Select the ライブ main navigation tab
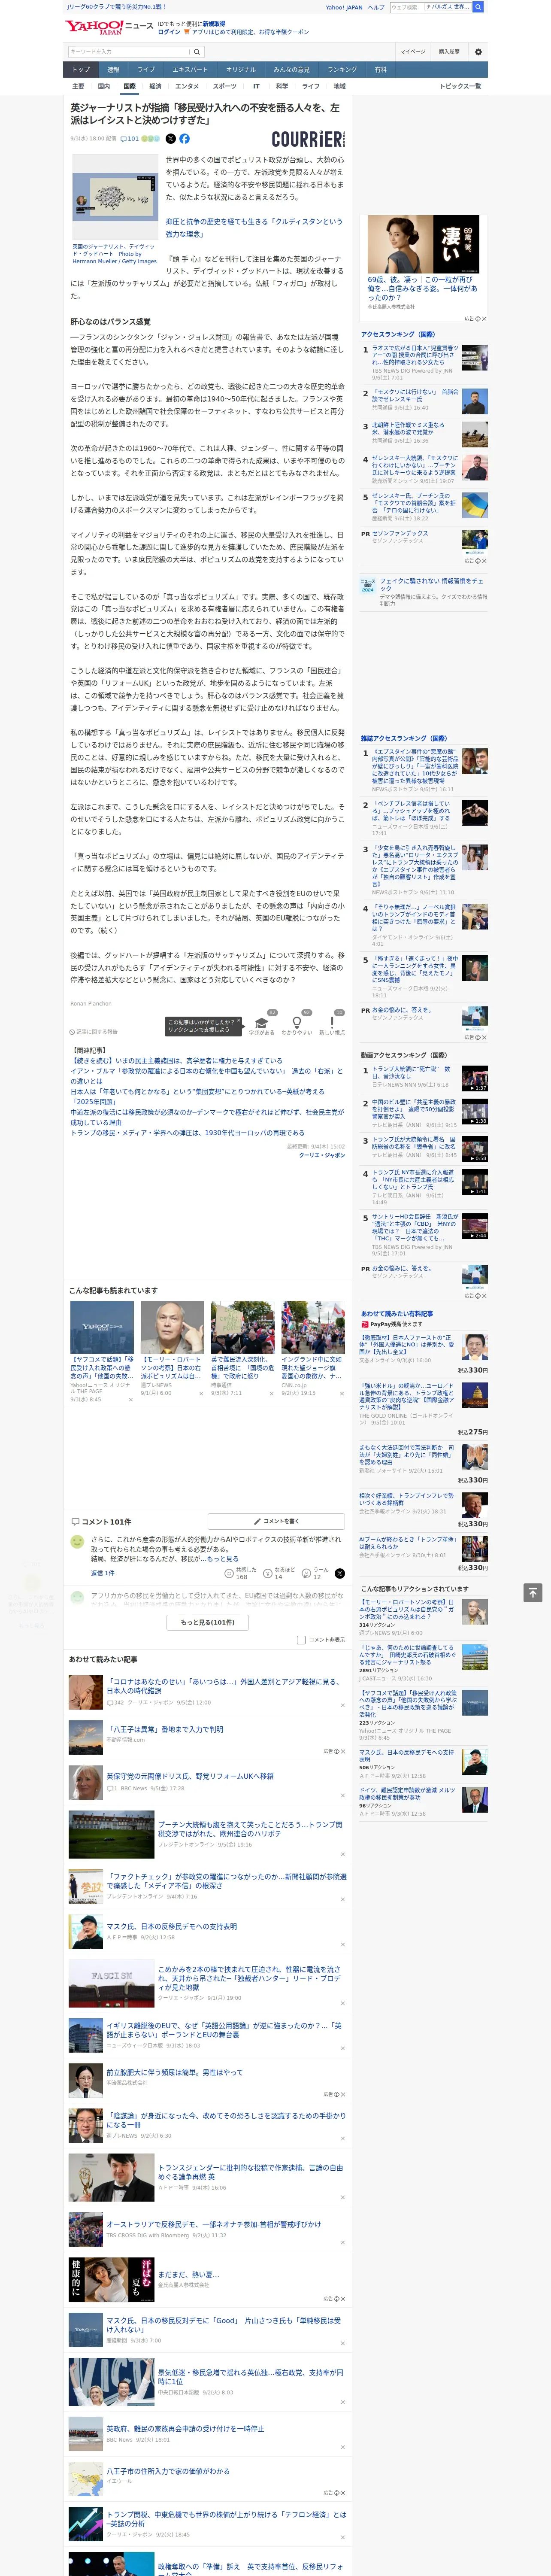The width and height of the screenshot is (551, 2576). [146, 70]
